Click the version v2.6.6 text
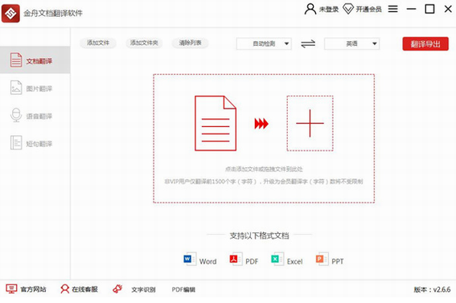Viewport: 456px width, 303px height. pos(432,289)
